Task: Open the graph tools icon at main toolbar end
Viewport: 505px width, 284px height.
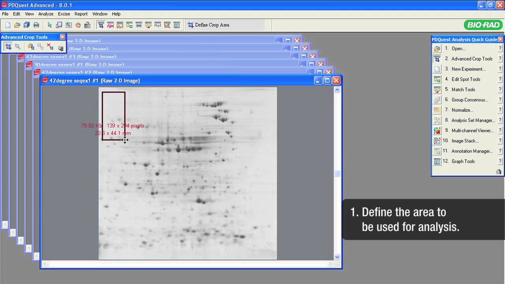Action: point(177,25)
